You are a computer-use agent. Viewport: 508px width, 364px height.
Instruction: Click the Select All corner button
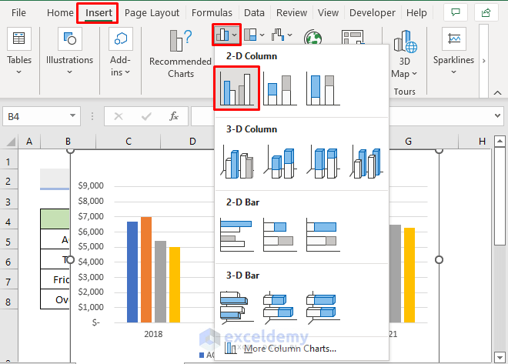click(9, 142)
